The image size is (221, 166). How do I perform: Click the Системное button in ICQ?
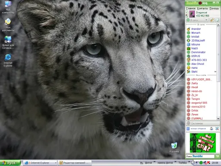(x=203, y=123)
